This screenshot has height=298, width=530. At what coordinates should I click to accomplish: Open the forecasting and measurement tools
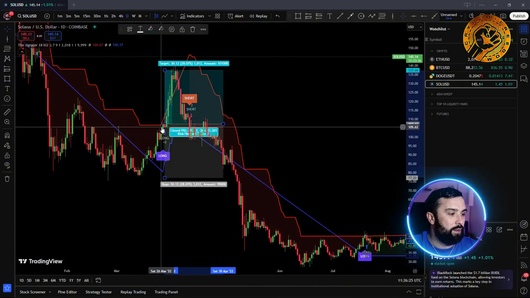pos(7,69)
